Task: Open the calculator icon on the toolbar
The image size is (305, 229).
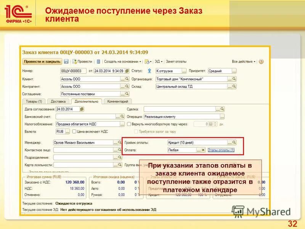Action: point(99,61)
